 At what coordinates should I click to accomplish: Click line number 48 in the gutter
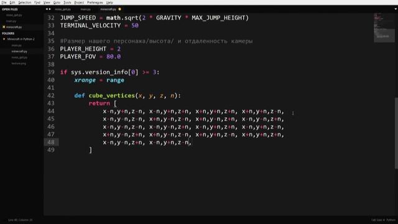point(51,142)
